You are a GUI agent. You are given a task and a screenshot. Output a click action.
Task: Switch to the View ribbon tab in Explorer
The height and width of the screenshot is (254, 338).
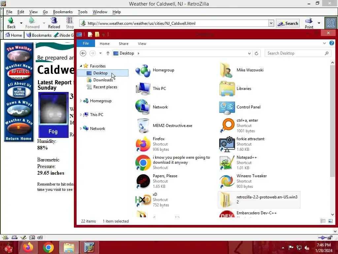pyautogui.click(x=142, y=44)
